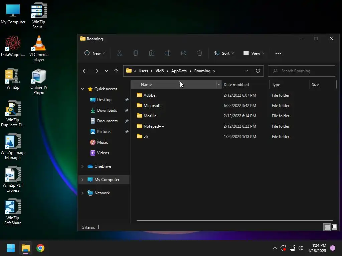Image resolution: width=342 pixels, height=256 pixels.
Task: Select WinZip PDF Express desktop icon
Action: tap(13, 179)
